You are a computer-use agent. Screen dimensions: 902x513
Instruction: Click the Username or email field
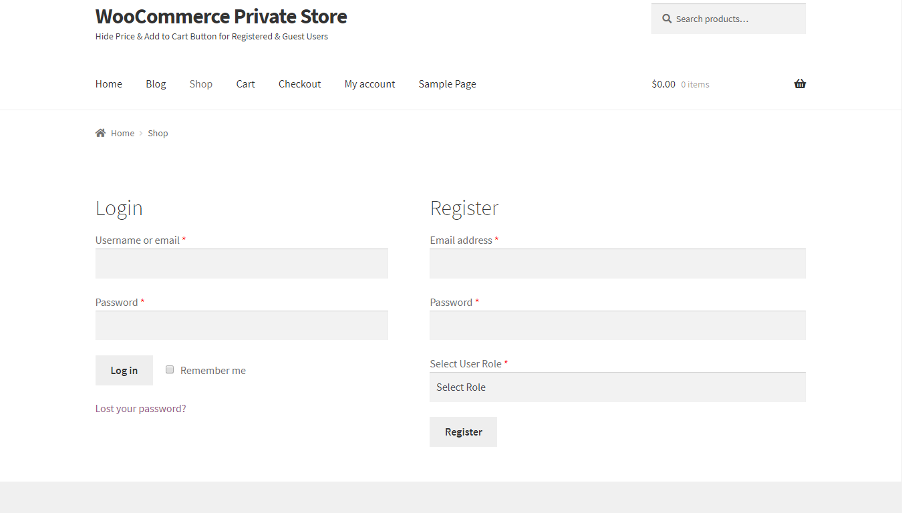tap(241, 263)
